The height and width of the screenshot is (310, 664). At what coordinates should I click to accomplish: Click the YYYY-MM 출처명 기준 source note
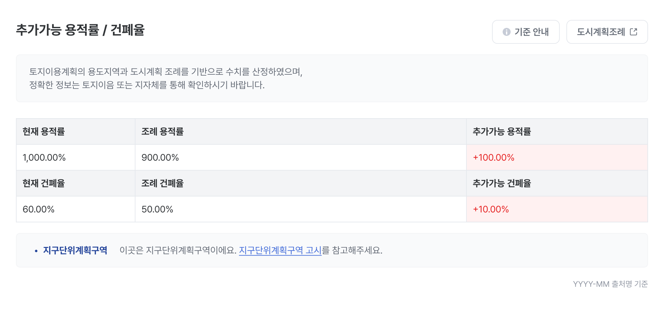pos(610,284)
